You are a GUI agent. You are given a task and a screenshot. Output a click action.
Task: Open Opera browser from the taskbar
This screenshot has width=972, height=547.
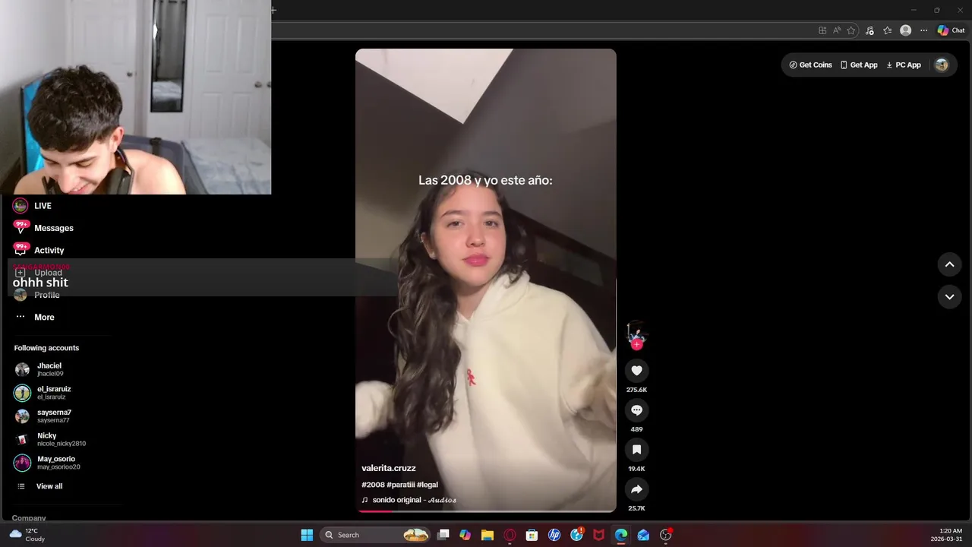pyautogui.click(x=510, y=535)
